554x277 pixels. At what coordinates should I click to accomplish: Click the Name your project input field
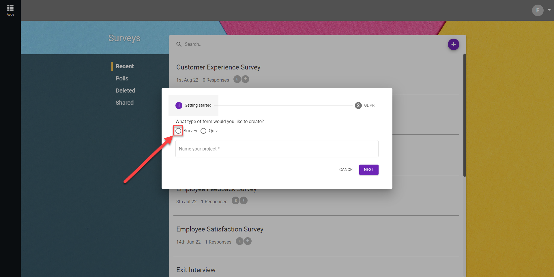click(x=277, y=148)
